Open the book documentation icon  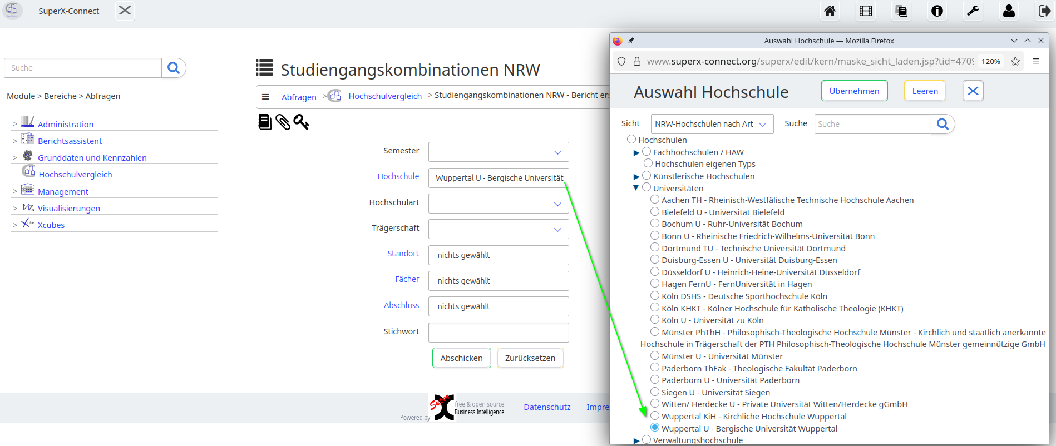[x=265, y=122]
